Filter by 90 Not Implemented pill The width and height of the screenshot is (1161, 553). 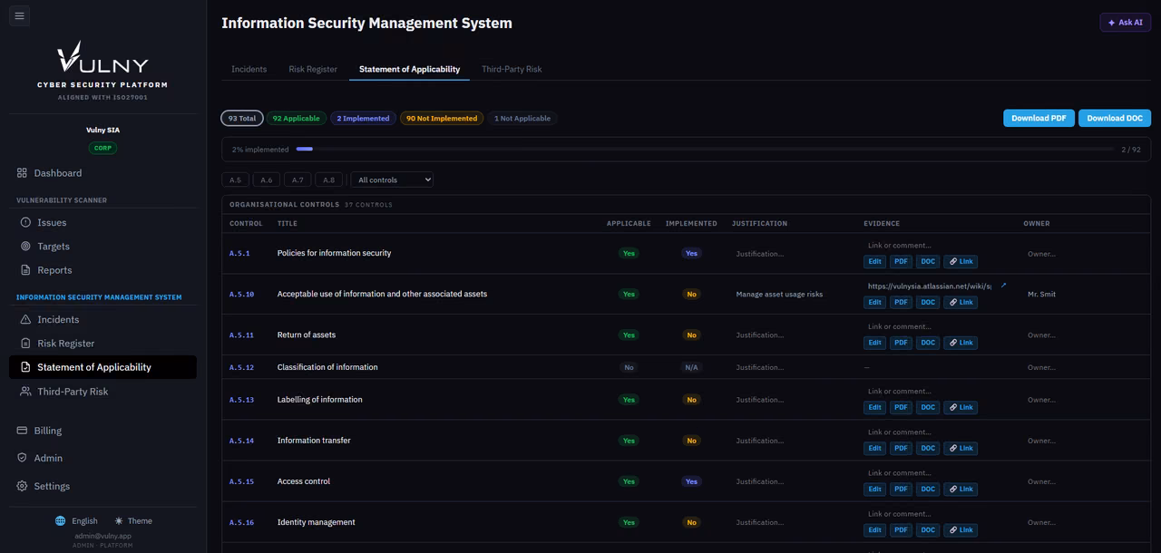442,119
